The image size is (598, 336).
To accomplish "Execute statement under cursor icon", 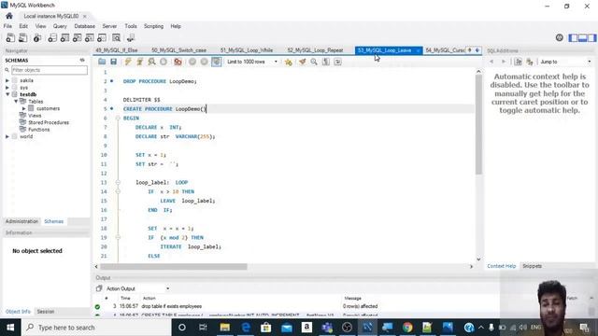I will [x=140, y=62].
